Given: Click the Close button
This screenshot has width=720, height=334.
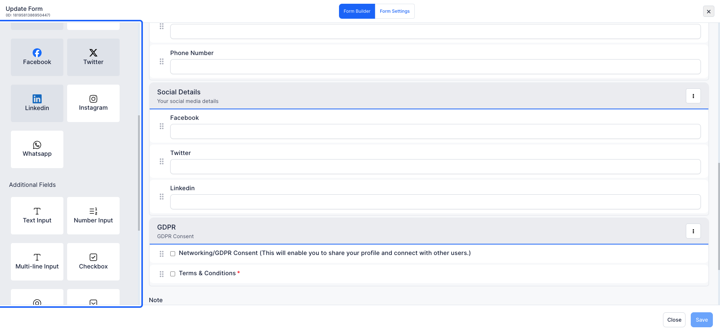Looking at the screenshot, I should pos(674,320).
